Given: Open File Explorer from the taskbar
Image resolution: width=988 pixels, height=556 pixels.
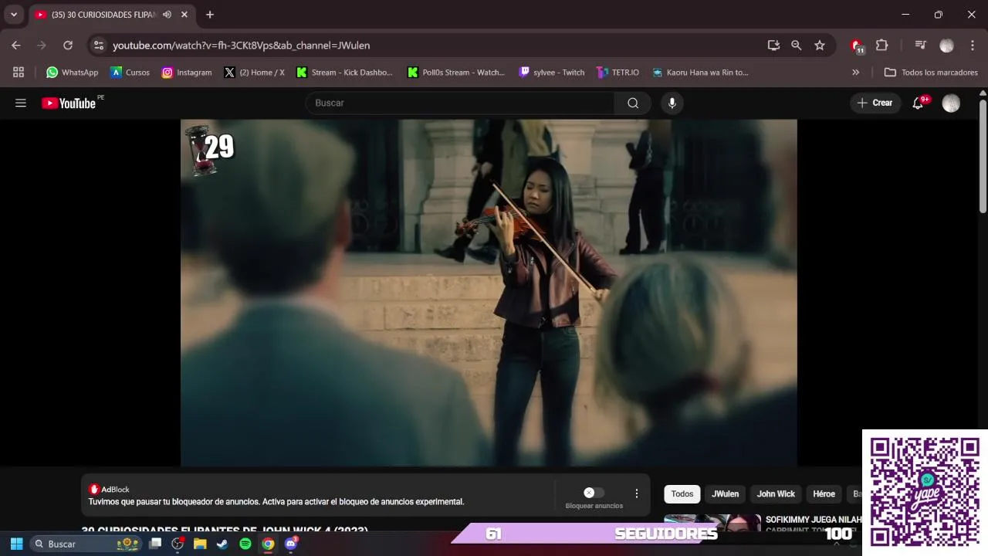Looking at the screenshot, I should (200, 544).
